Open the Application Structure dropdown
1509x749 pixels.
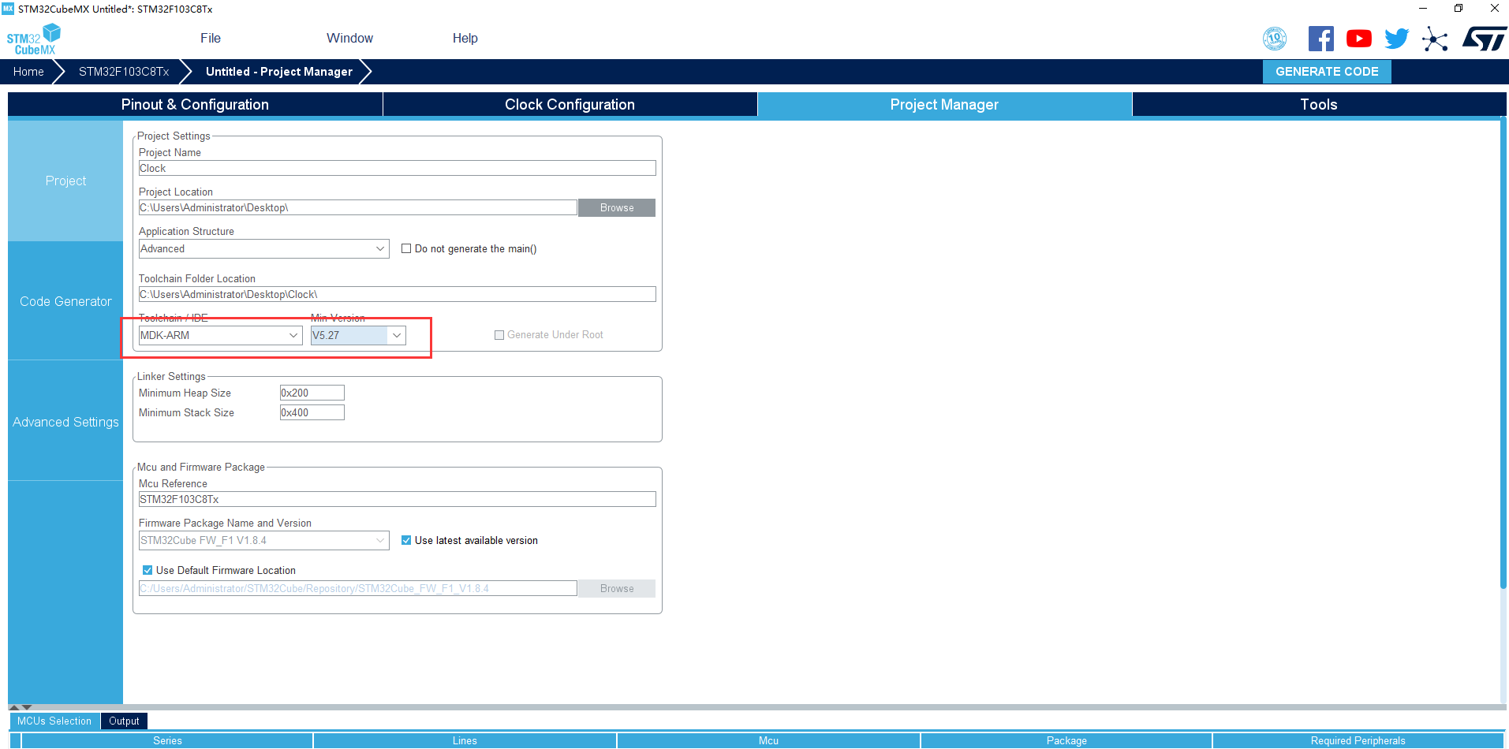(263, 249)
